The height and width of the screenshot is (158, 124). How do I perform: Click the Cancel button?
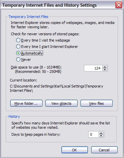(104, 150)
